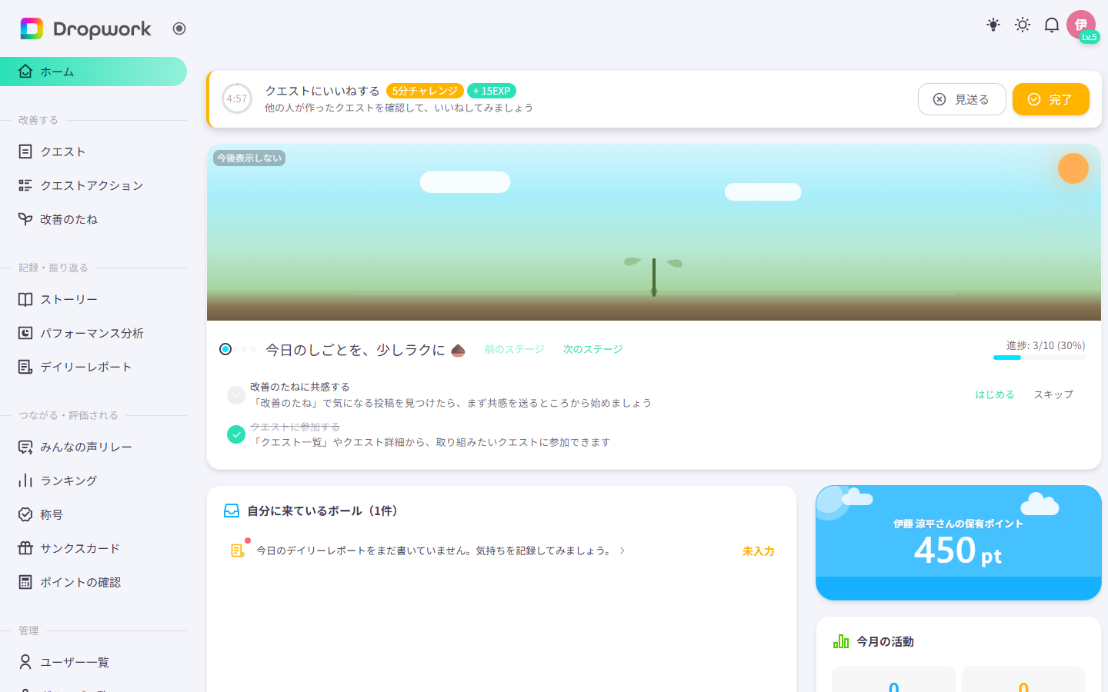This screenshot has width=1108, height=692.
Task: Click the 4:57 countdown timer circle
Action: point(237,98)
